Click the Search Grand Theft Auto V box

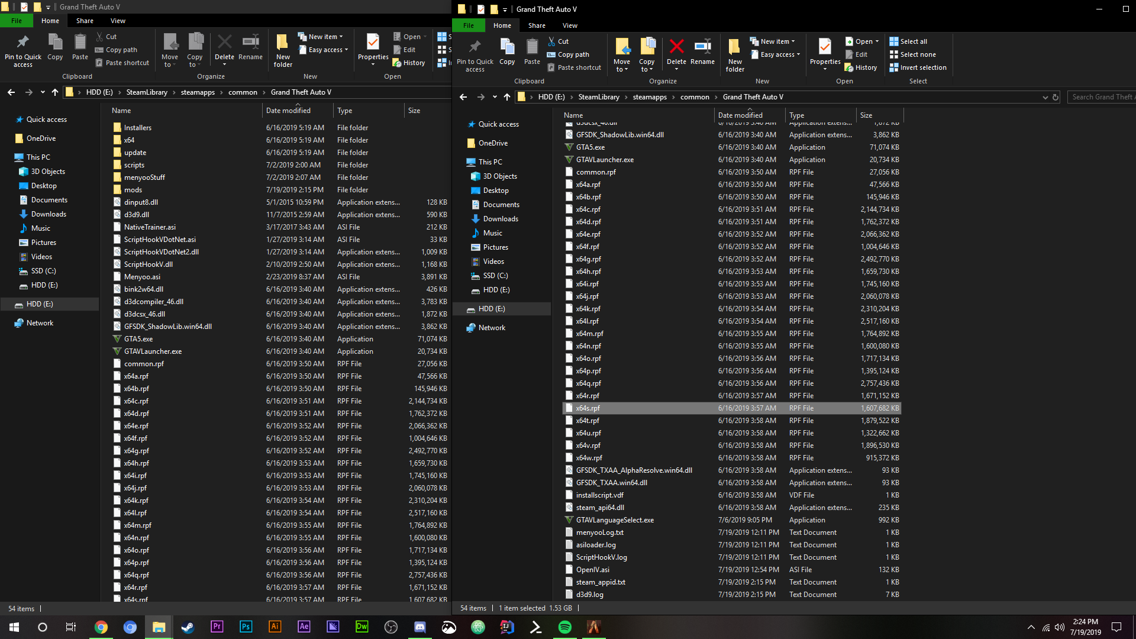tap(1102, 97)
